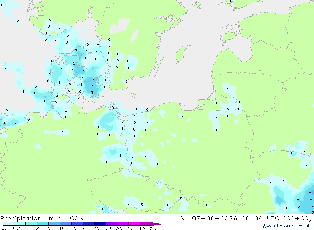Click the '25' legend scale label
This screenshot has width=314, height=230.
point(96,228)
